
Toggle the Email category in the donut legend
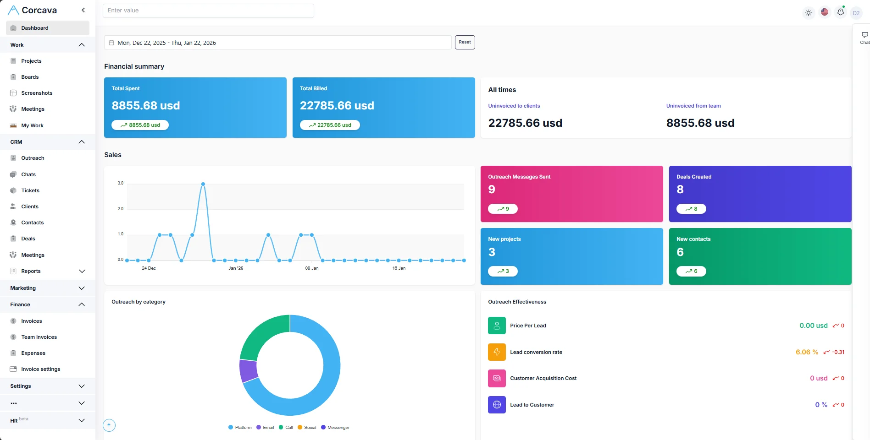point(265,427)
